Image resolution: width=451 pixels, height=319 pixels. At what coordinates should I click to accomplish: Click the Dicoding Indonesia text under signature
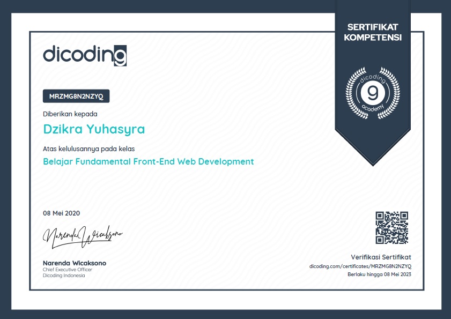point(64,276)
